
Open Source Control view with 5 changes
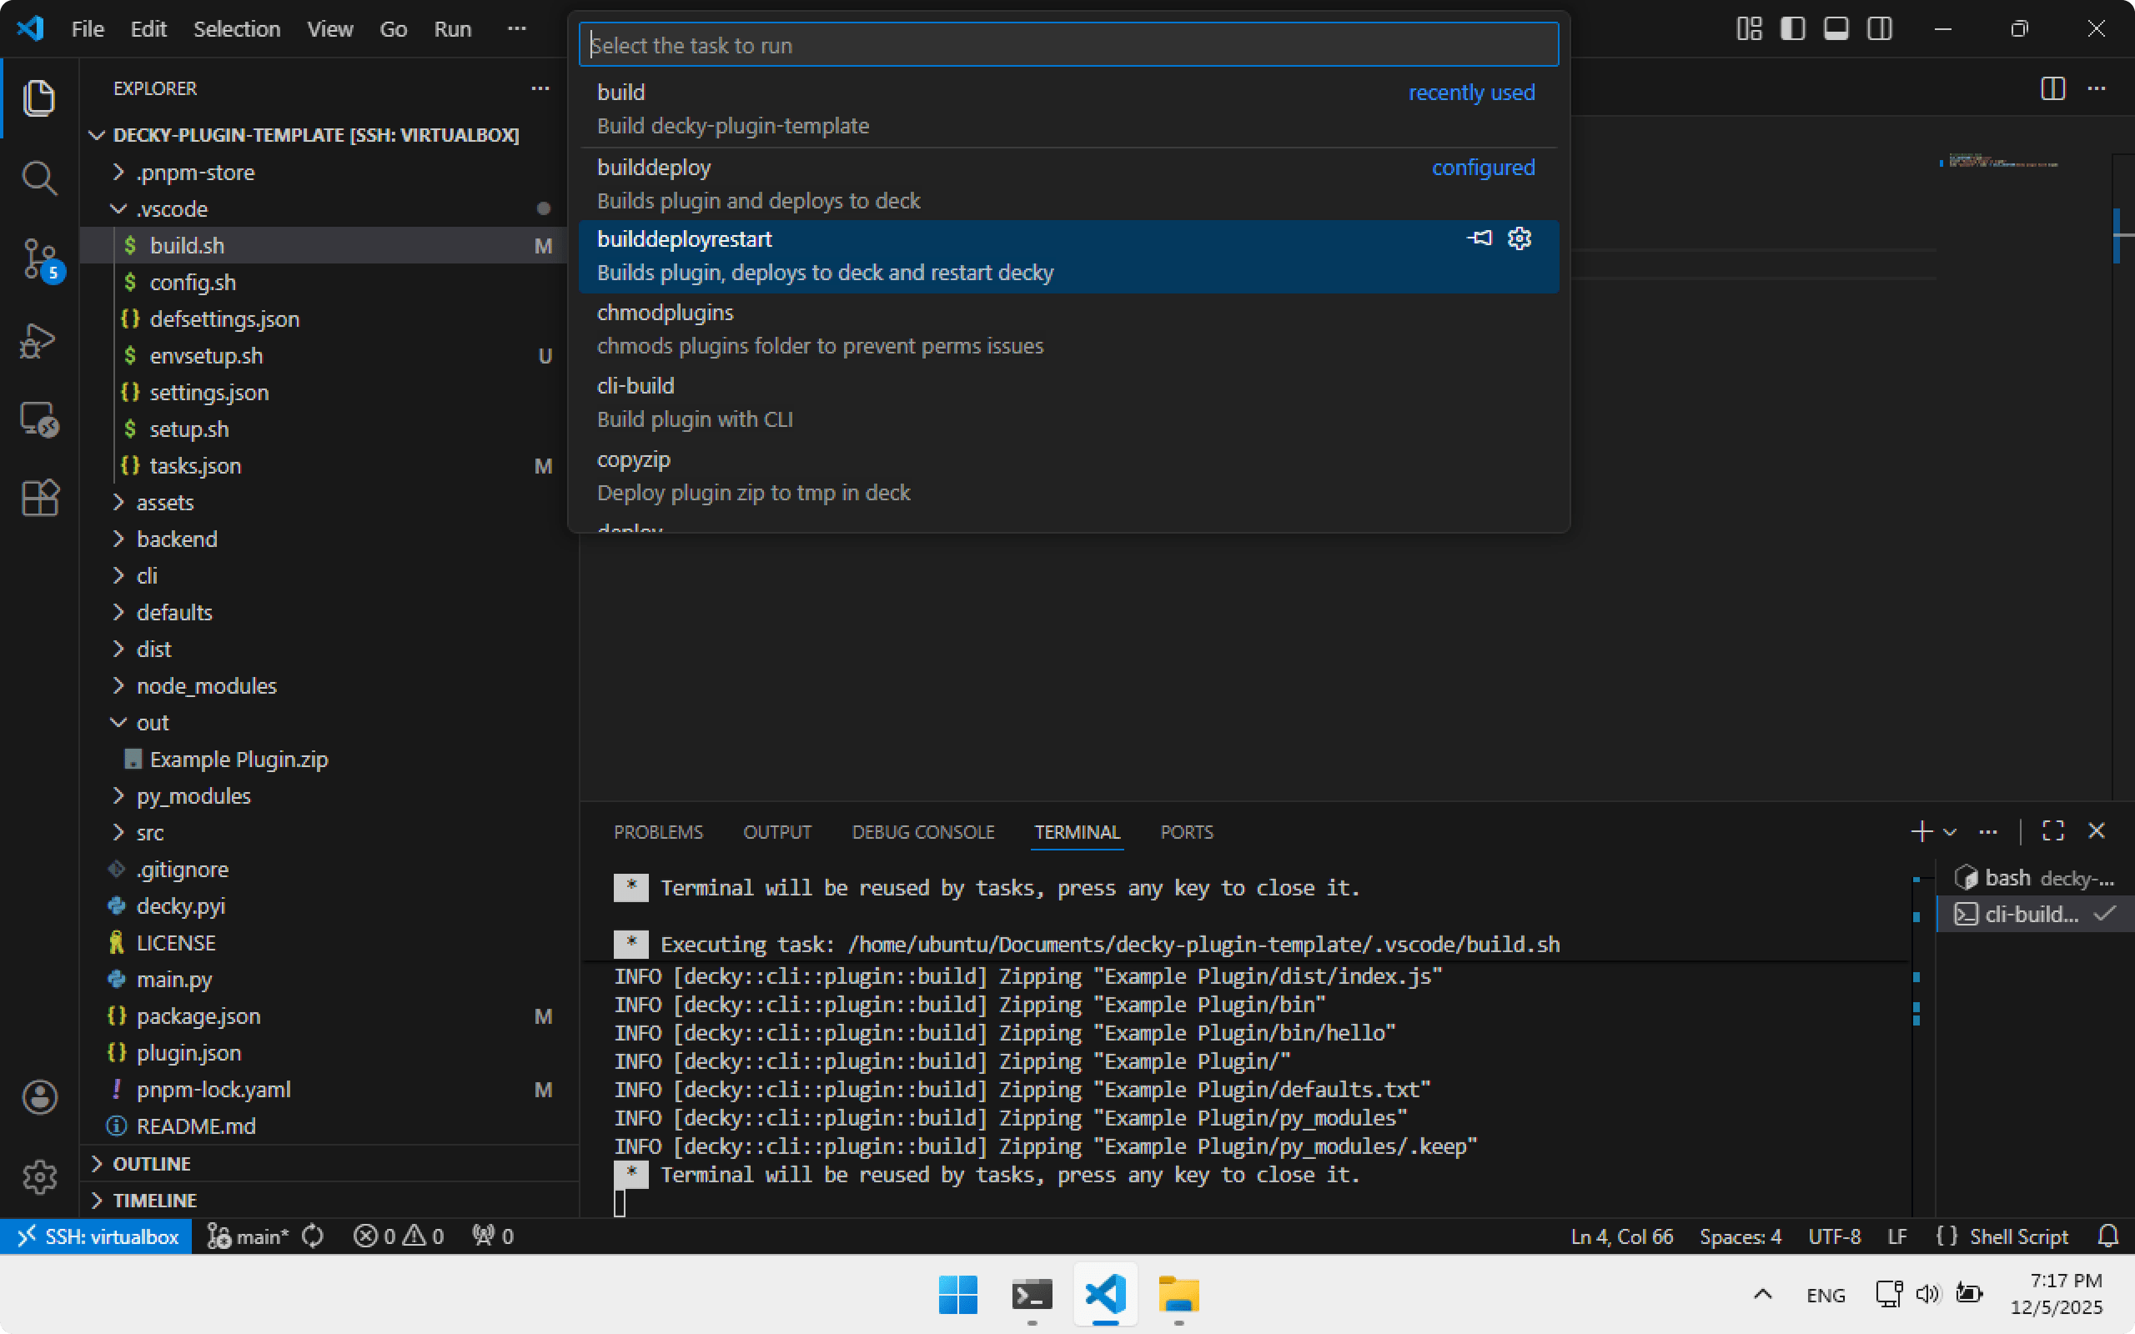coord(39,259)
